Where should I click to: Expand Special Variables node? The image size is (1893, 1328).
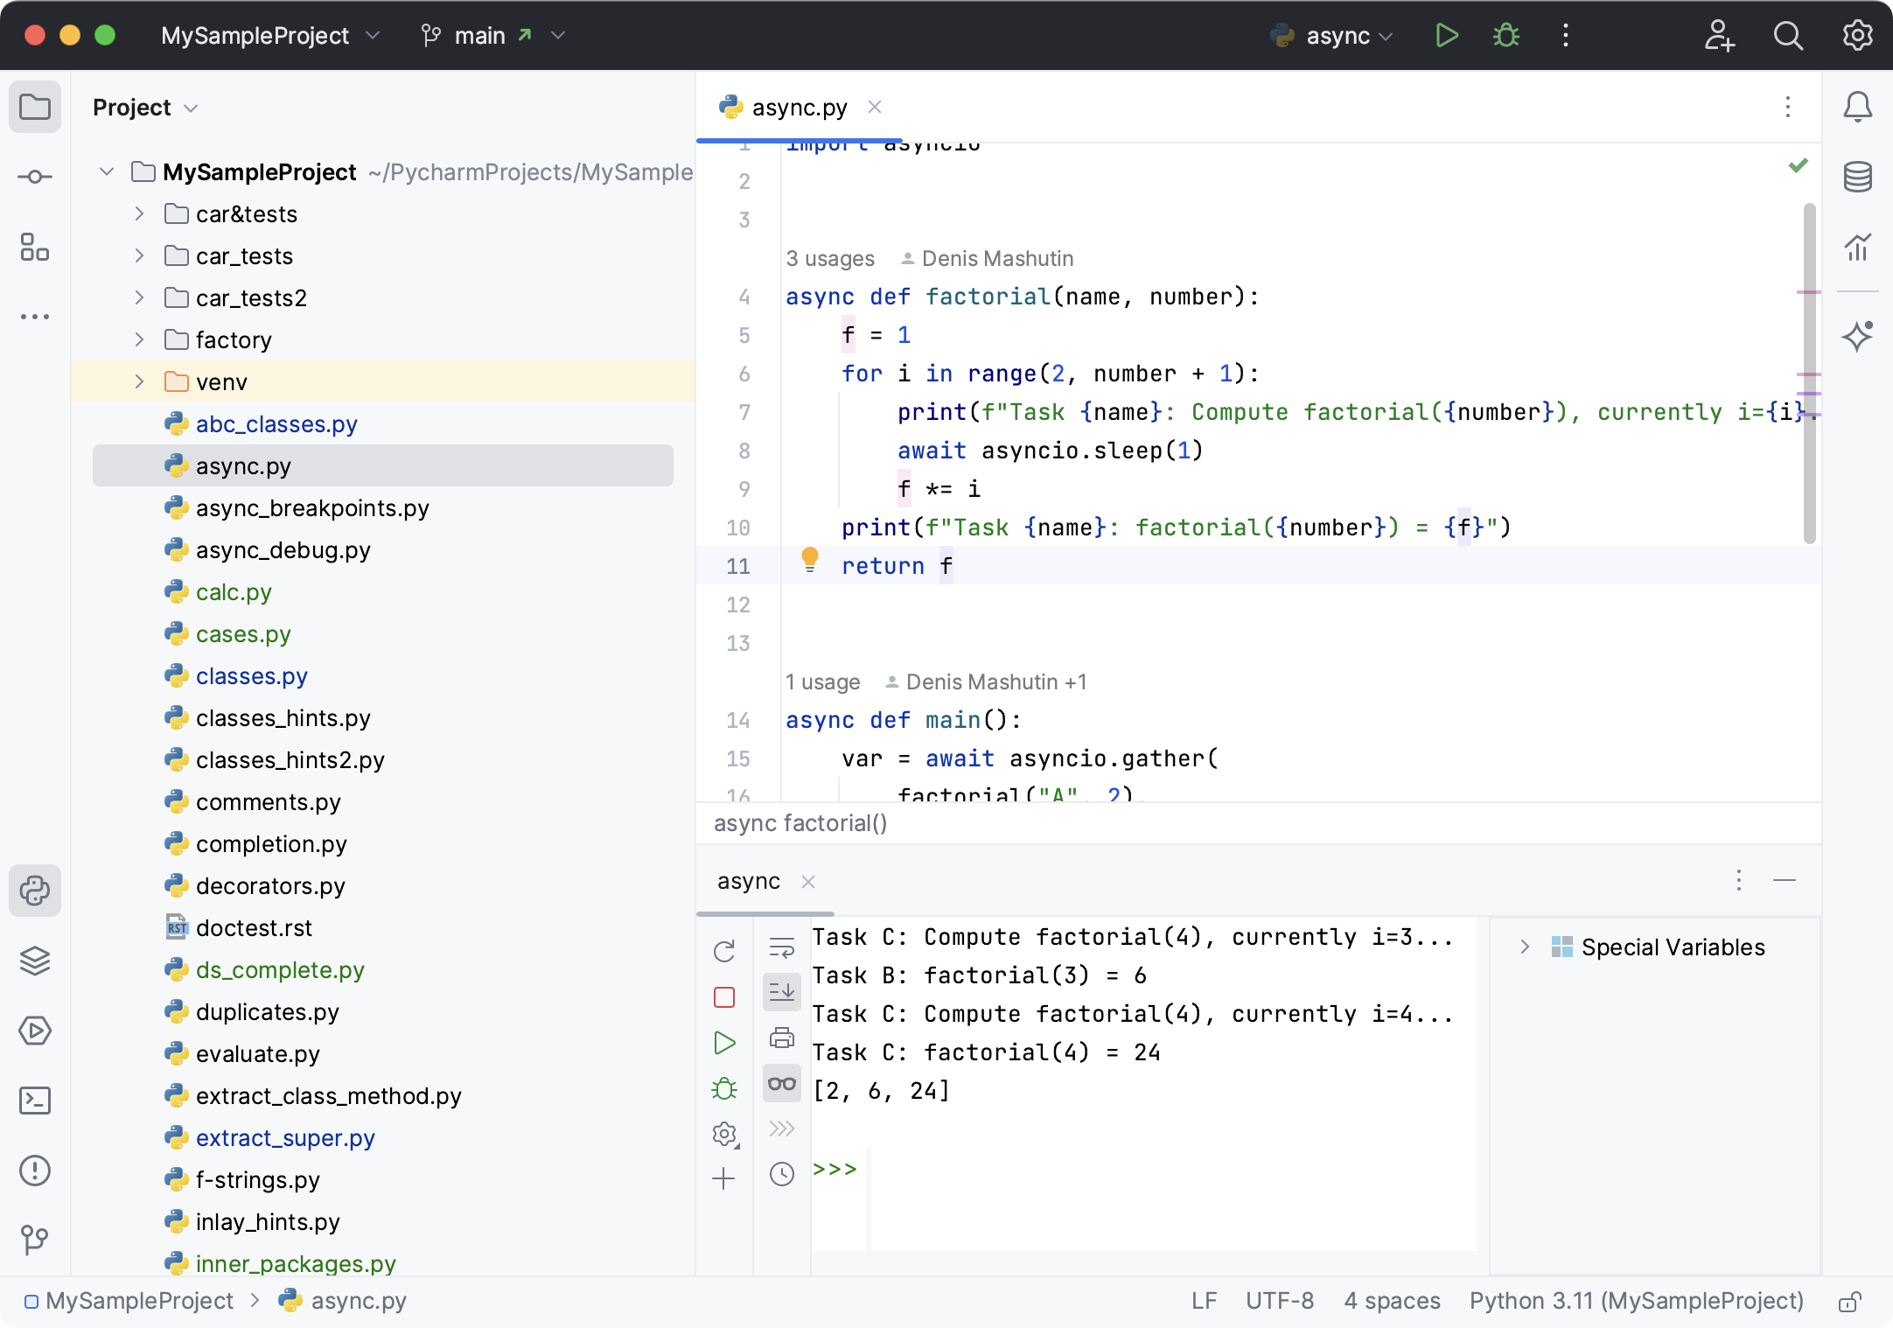1525,947
